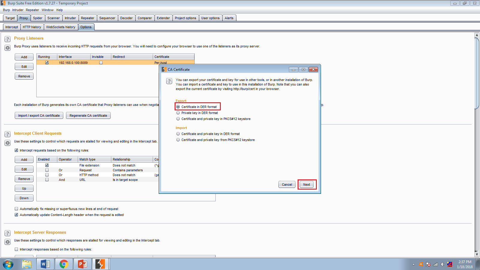Screen dimensions: 480x270
Task: Switch to the Target tab
Action: (10, 18)
